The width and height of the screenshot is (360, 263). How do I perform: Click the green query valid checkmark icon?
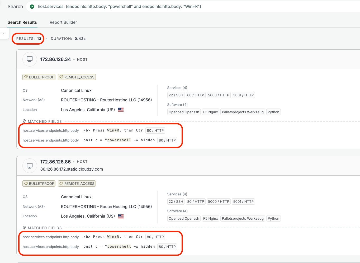coord(32,7)
